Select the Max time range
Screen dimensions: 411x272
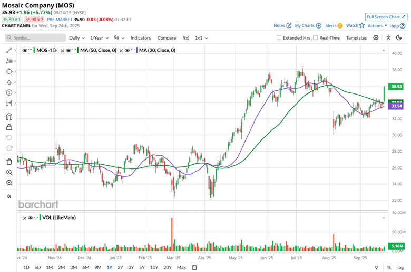(x=181, y=267)
